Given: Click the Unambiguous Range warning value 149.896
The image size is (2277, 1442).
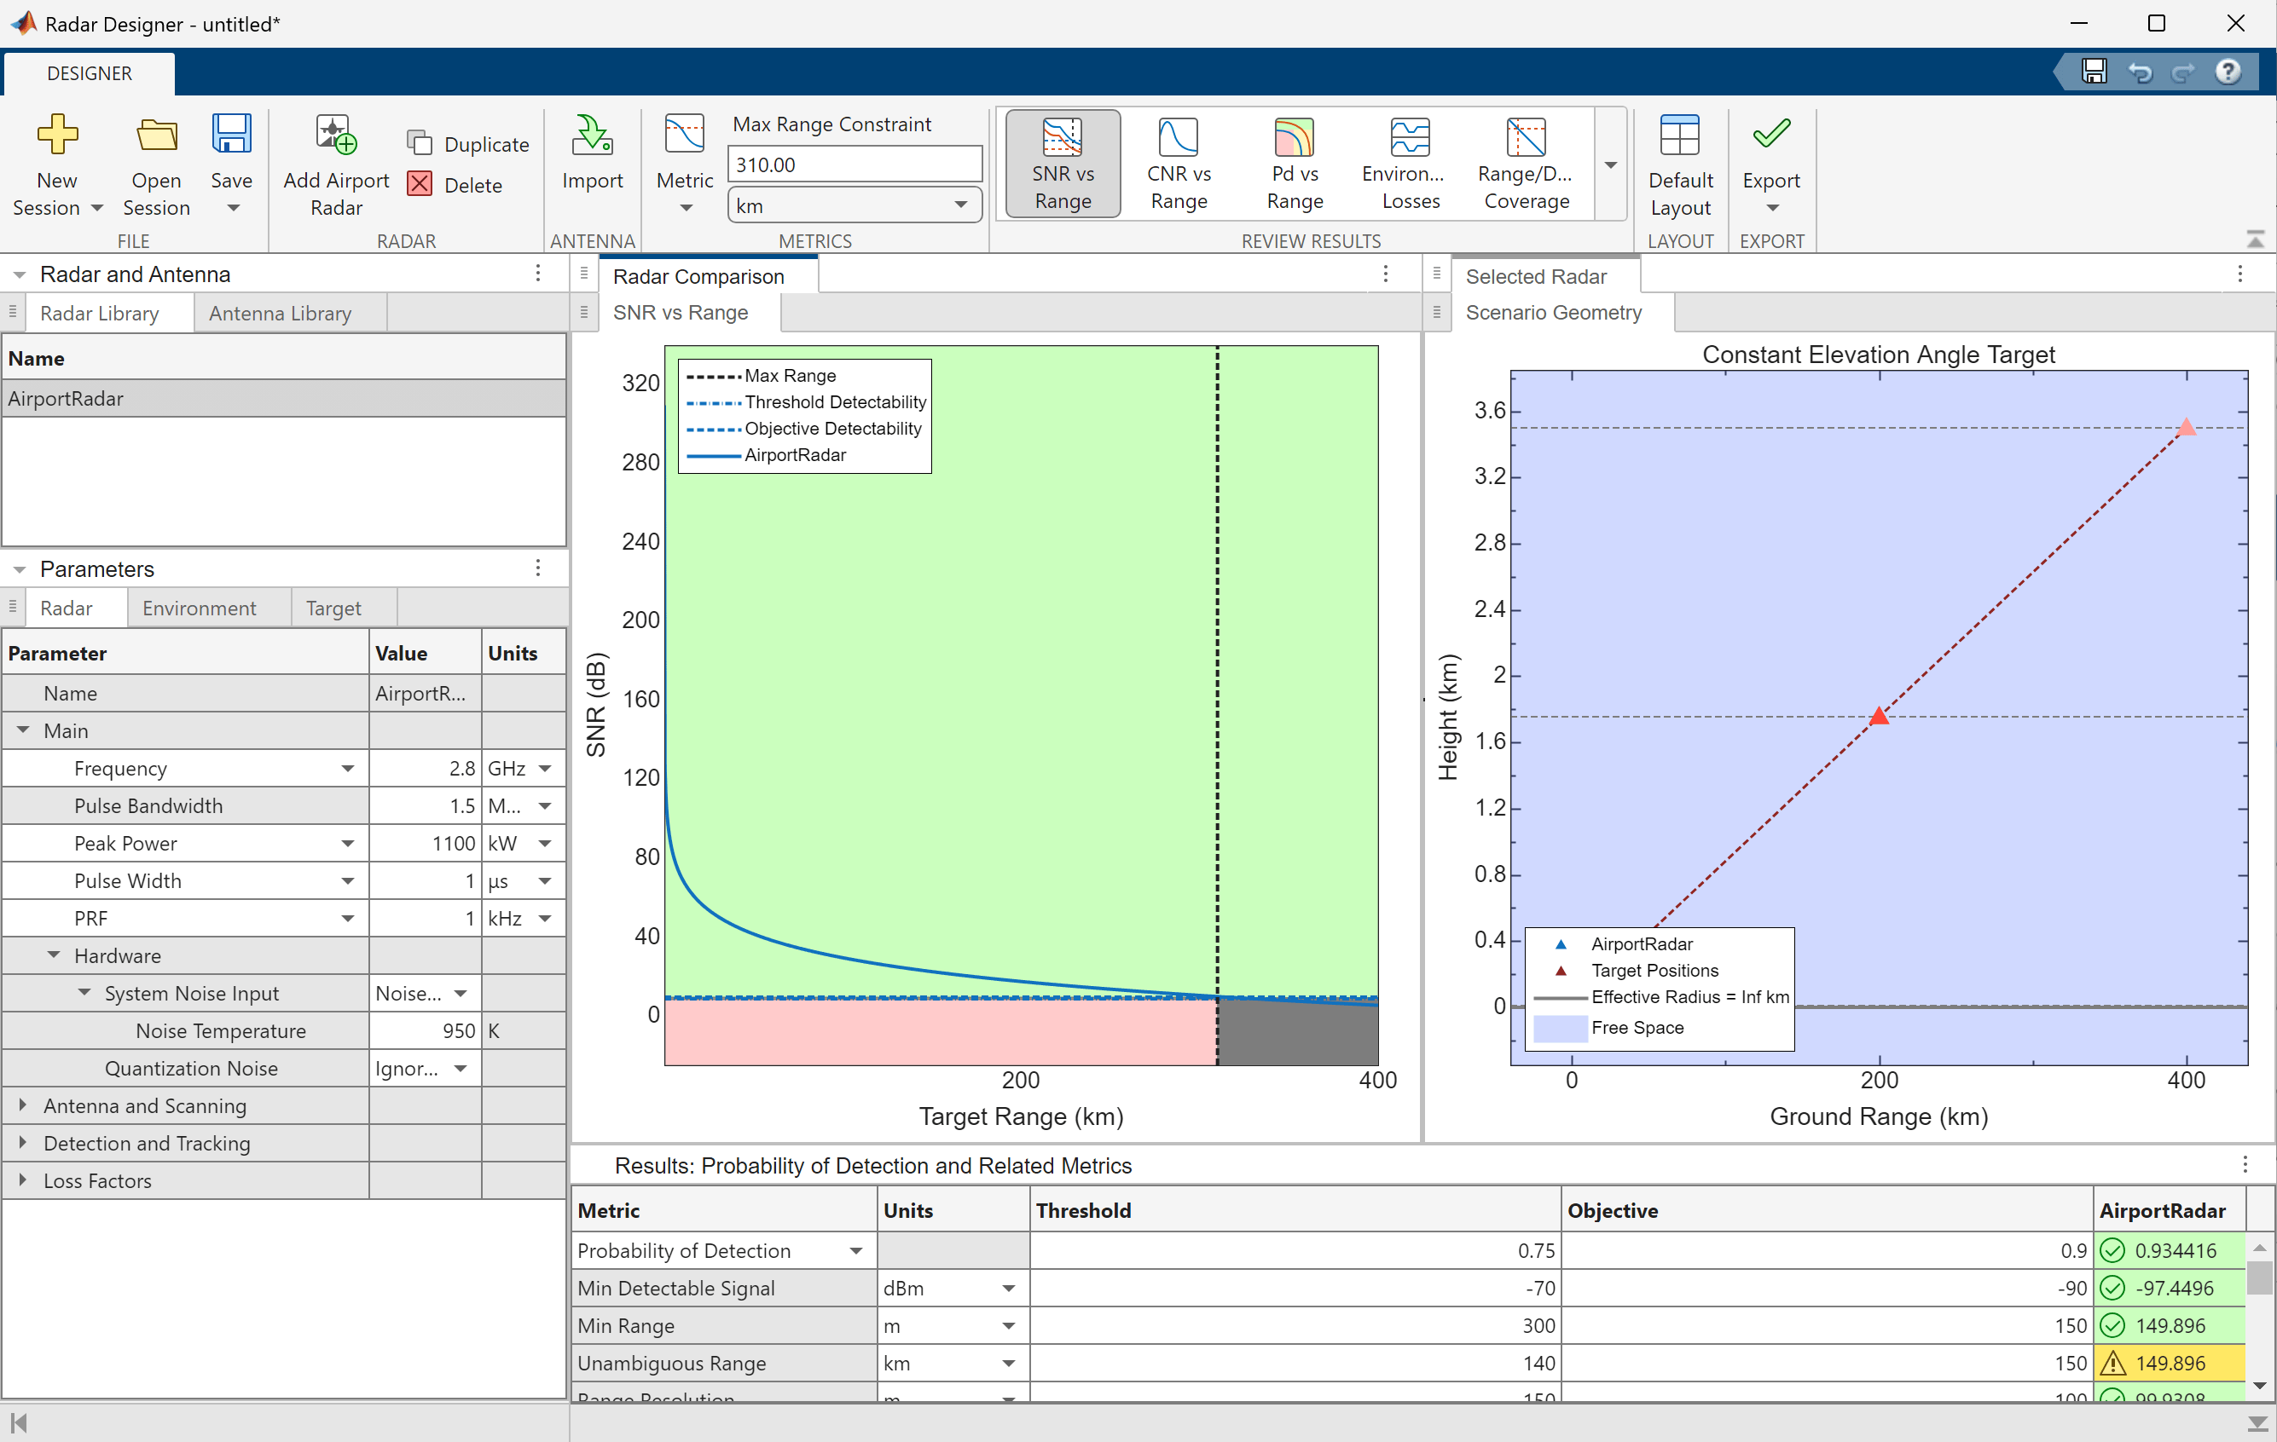Looking at the screenshot, I should point(2170,1364).
